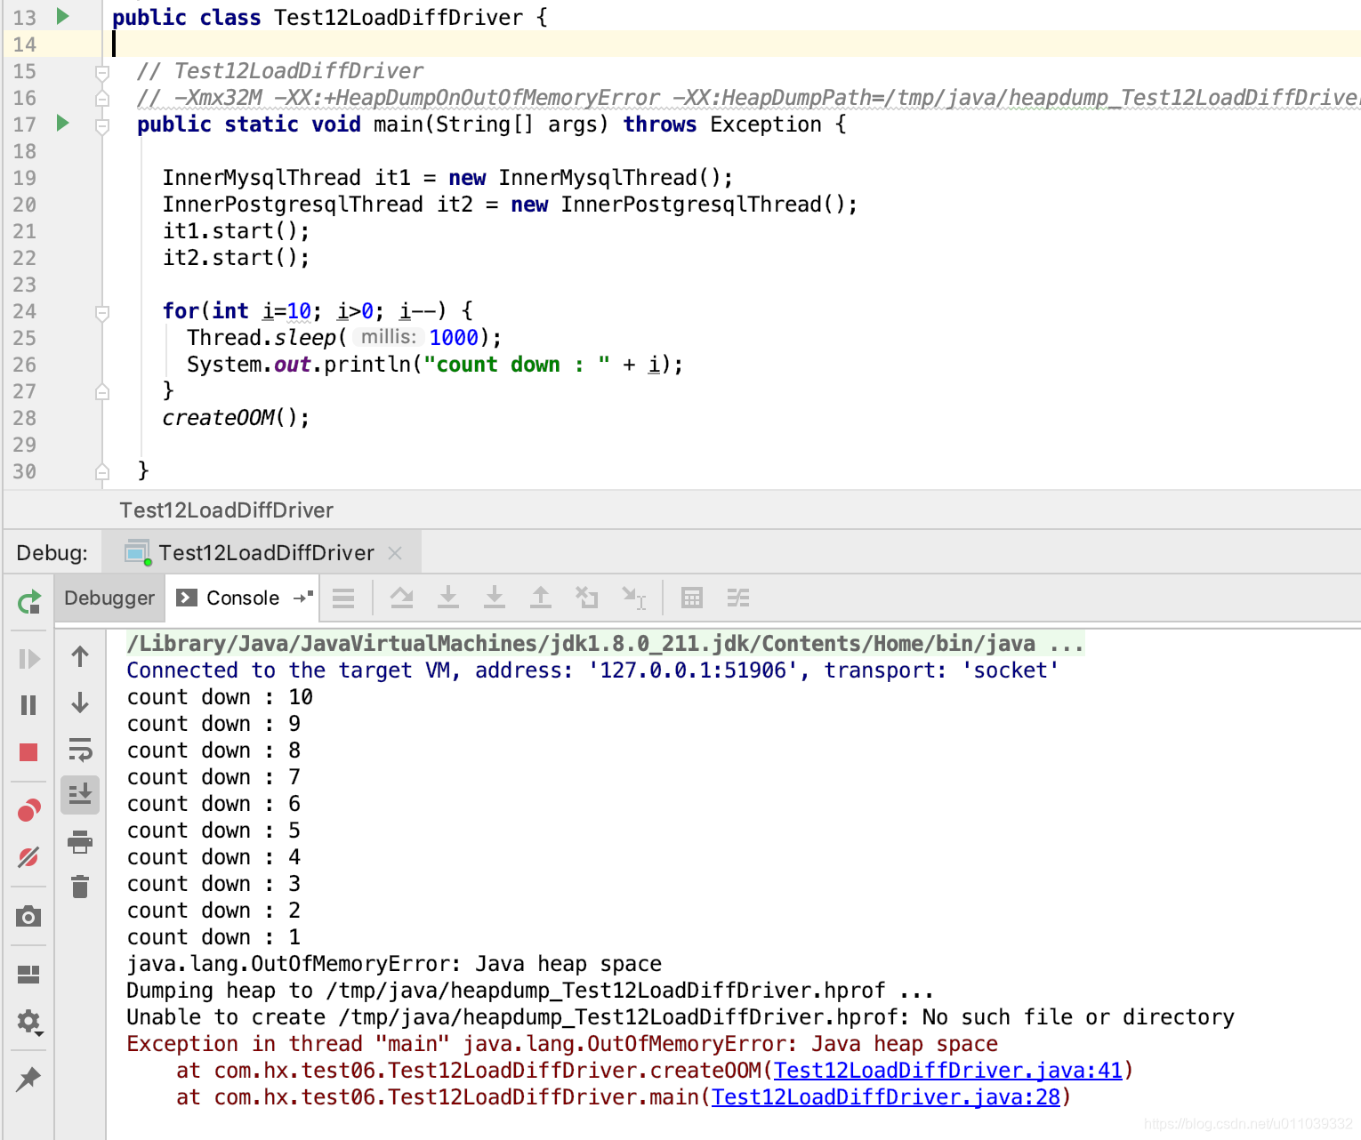Click the -Xmx32M comment on line 16
Screen dimensions: 1361x1140
(x=747, y=98)
